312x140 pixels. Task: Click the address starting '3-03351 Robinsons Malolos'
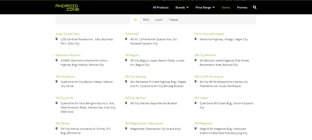point(84,63)
